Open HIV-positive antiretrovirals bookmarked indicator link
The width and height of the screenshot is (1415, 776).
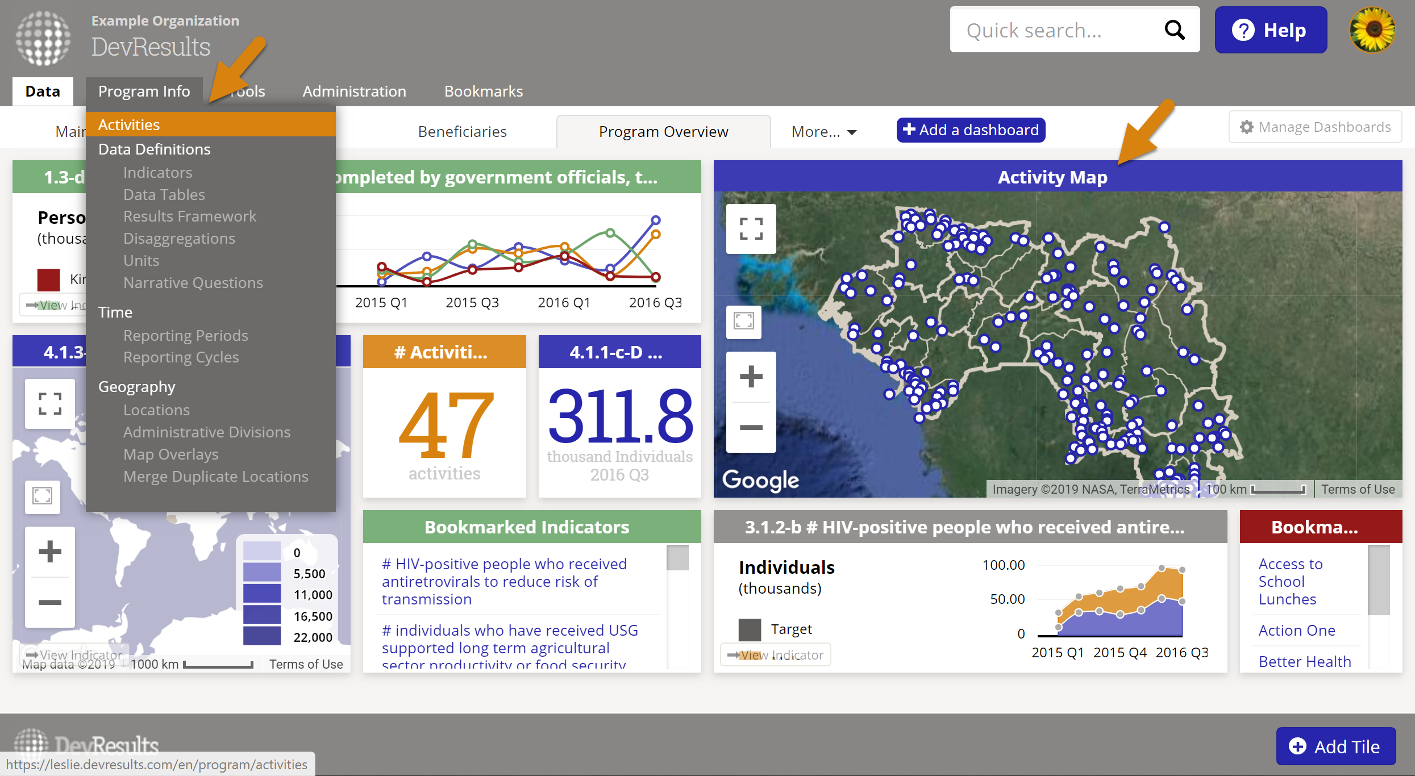pyautogui.click(x=504, y=581)
